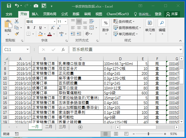Increase font size with the large A icon
Screen dimensions: 186x138
(x=53, y=28)
